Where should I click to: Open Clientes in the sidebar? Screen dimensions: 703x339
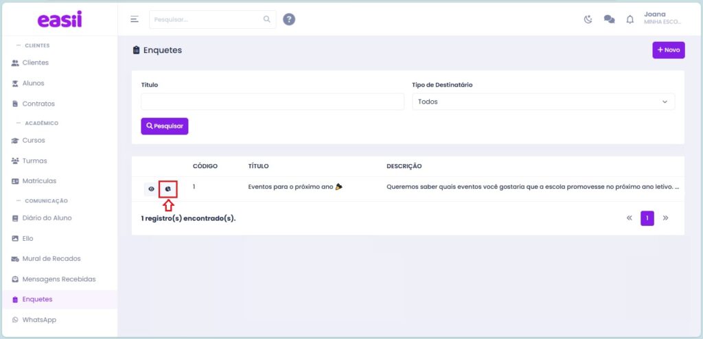[x=35, y=62]
